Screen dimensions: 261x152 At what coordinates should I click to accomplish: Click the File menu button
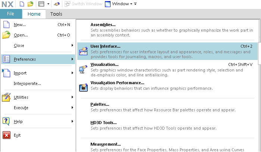tap(11, 14)
